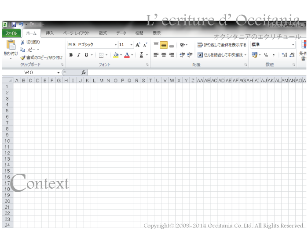Viewport: 308px width, 233px height.
Task: Click the phonetic guide (furigana) icon
Action: (x=141, y=55)
